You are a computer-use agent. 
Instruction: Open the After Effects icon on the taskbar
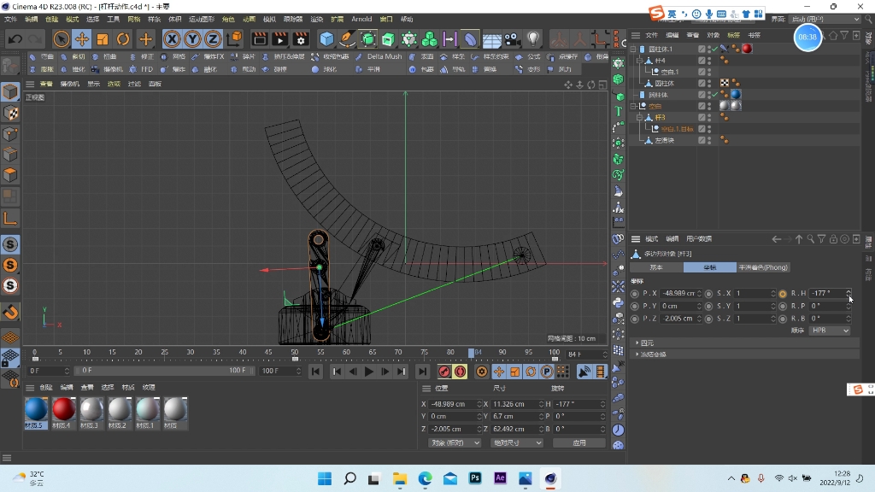(500, 478)
